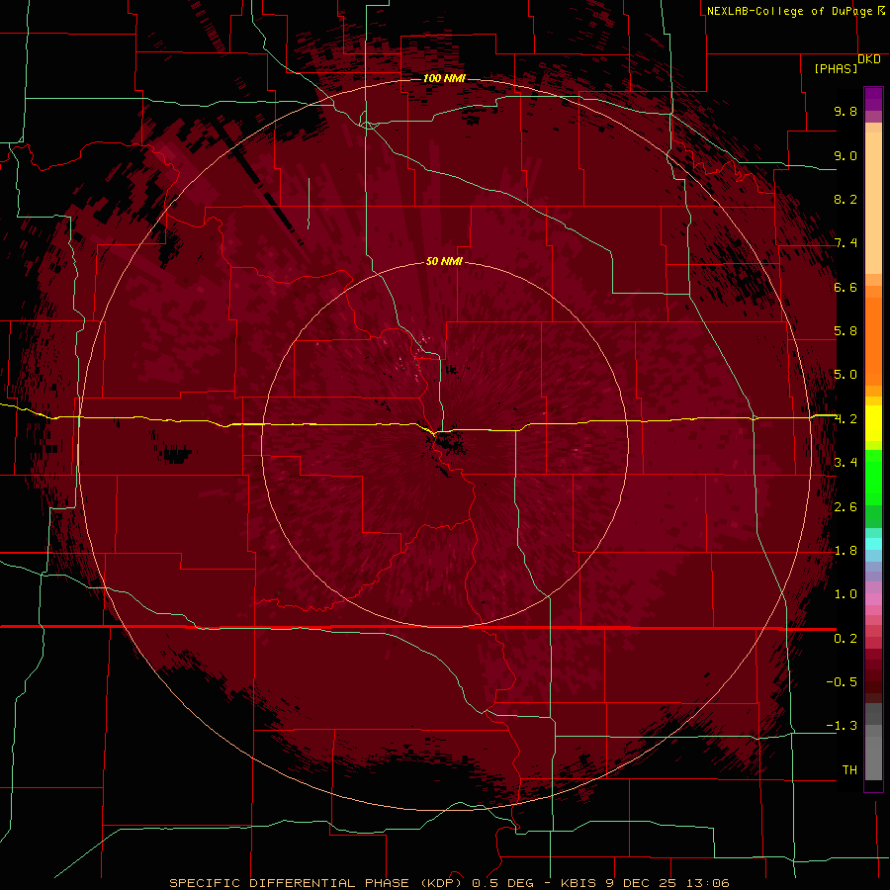The width and height of the screenshot is (890, 890).
Task: Click the NEXLAB logo icon after DuPage
Action: coord(881,10)
